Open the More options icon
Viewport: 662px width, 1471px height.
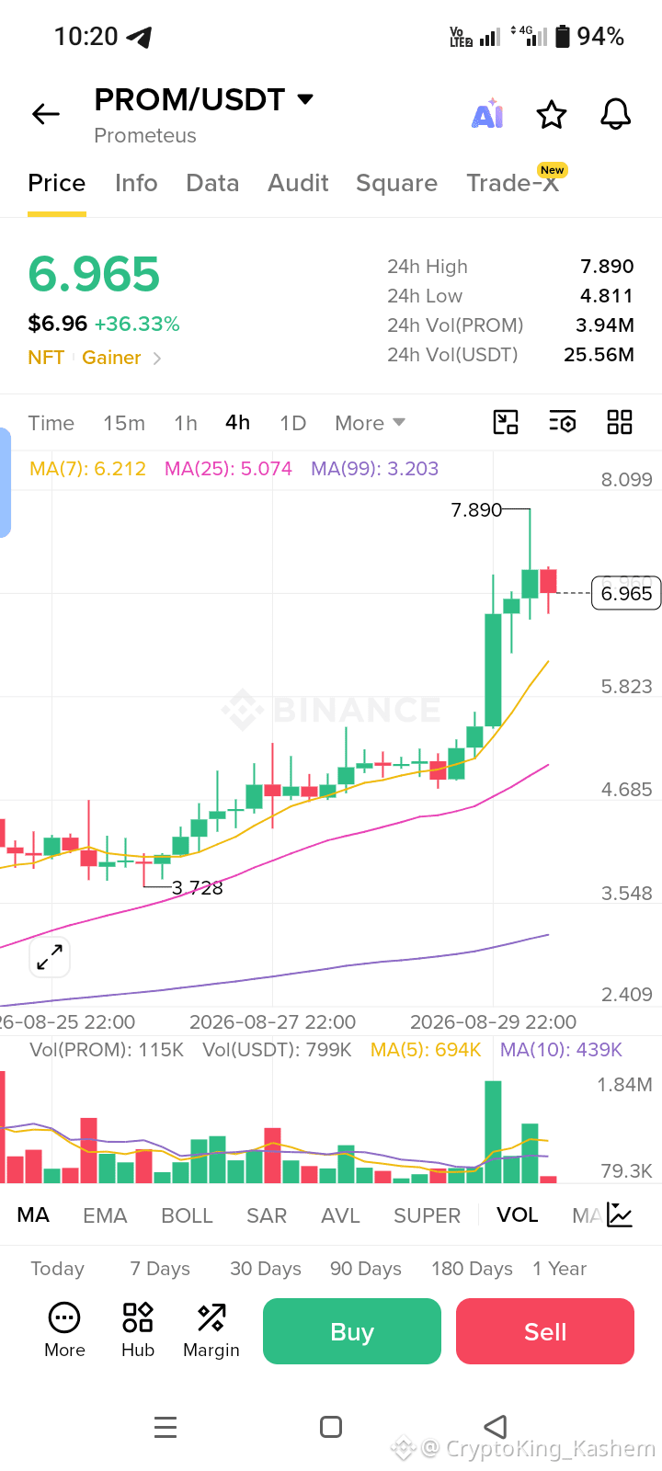coord(64,1330)
